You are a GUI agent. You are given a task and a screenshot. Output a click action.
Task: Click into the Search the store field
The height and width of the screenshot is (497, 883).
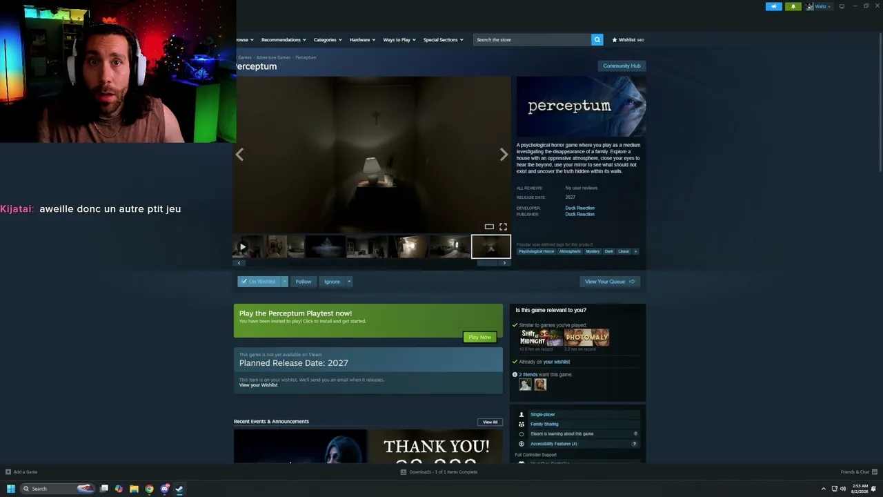[x=532, y=39]
